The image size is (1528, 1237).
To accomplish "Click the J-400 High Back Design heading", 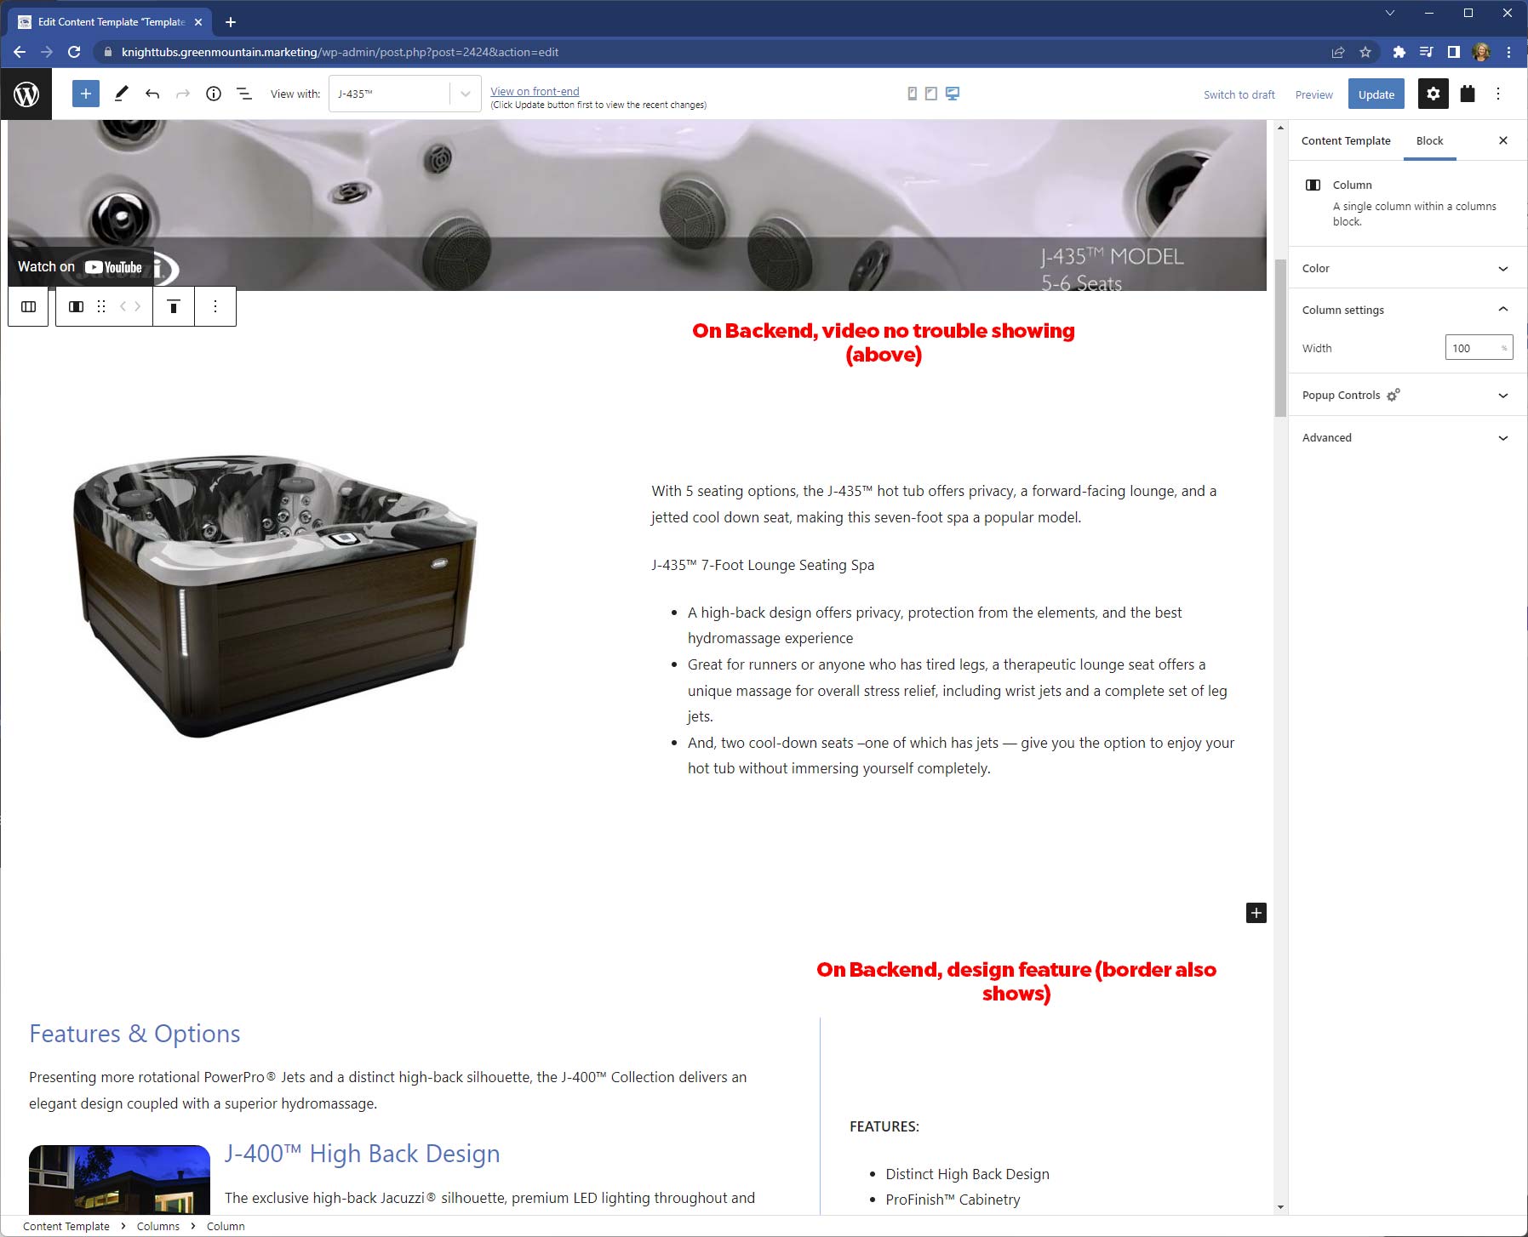I will (x=362, y=1154).
